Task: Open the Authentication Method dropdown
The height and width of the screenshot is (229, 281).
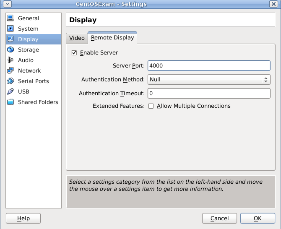Action: pos(208,79)
